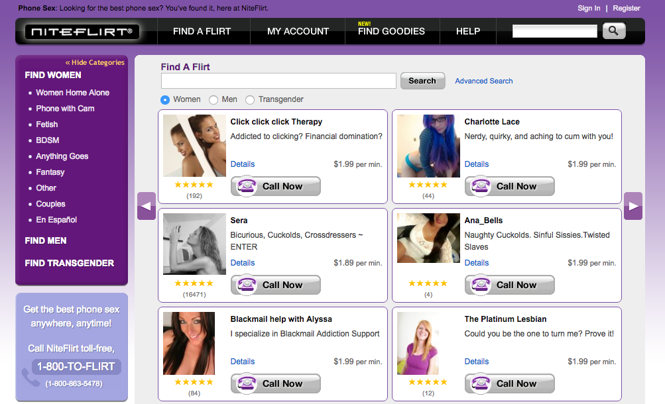Click star rating with 16471 reviews
665x404 pixels.
(194, 283)
